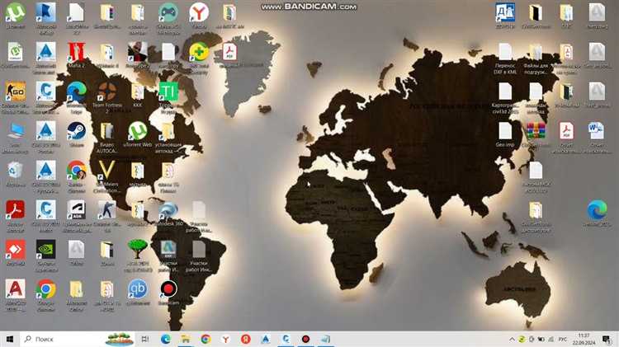Open the WinRAR archive on the desktop
The width and height of the screenshot is (619, 347).
536,134
